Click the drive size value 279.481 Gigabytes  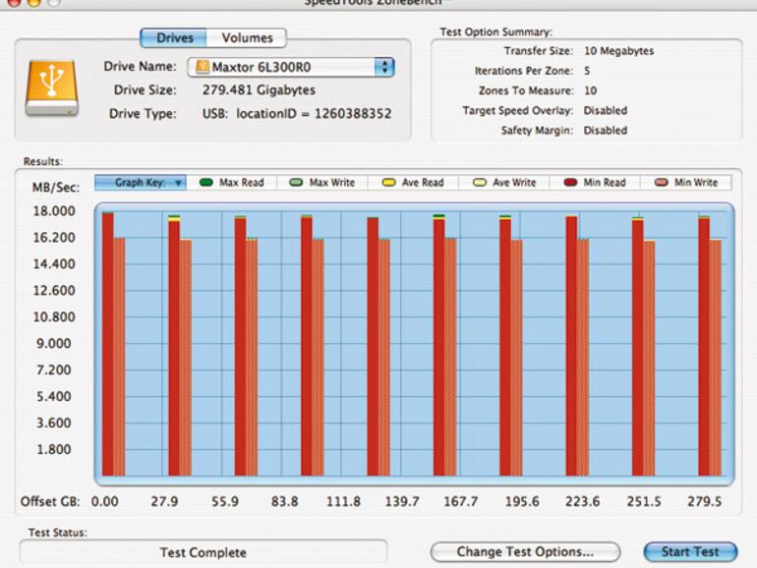[259, 90]
